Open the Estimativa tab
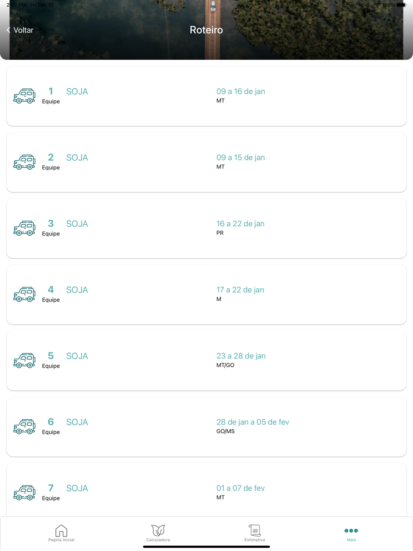 pos(255,533)
